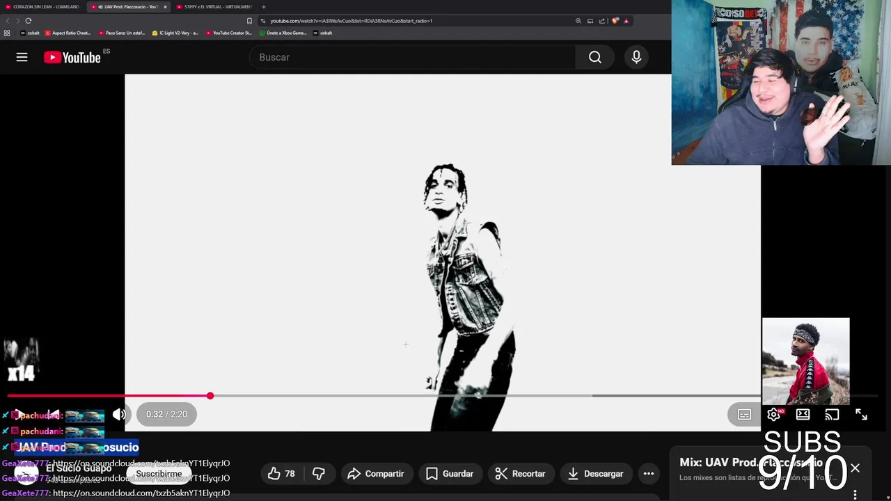Open the Compartir share dialog

[376, 474]
